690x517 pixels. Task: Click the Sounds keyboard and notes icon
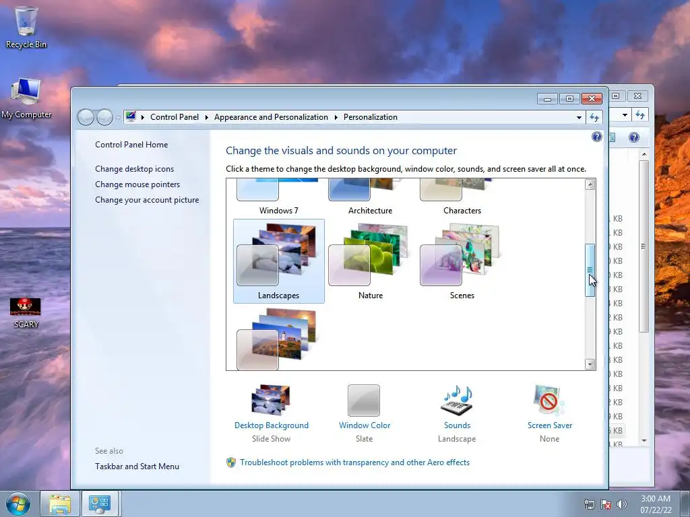tap(457, 400)
